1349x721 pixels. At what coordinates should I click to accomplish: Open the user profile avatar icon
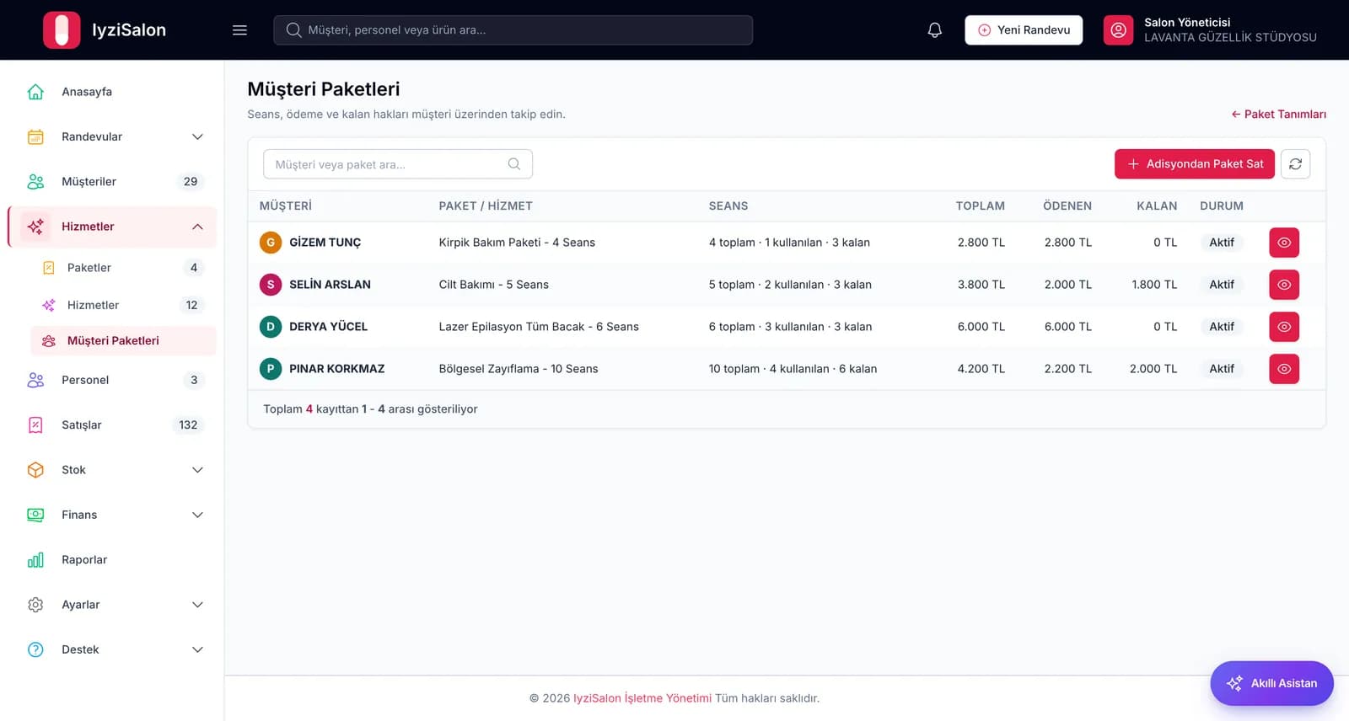pyautogui.click(x=1118, y=30)
